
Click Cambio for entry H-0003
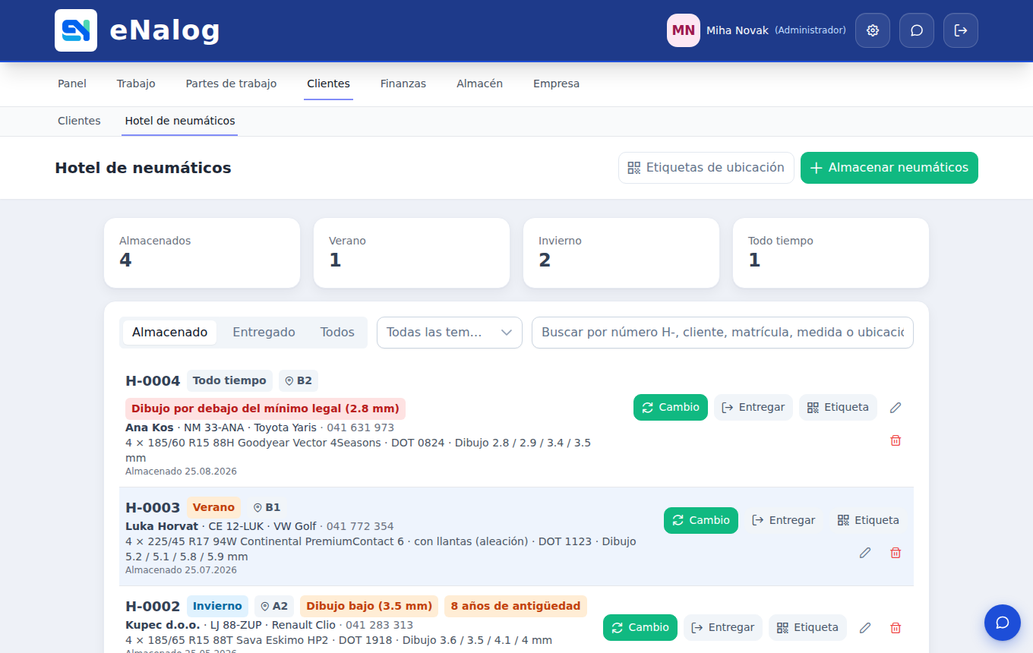point(701,521)
